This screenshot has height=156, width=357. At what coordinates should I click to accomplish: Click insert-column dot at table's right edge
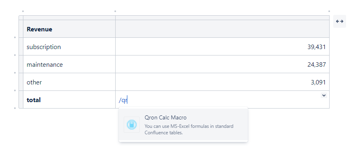(329, 11)
